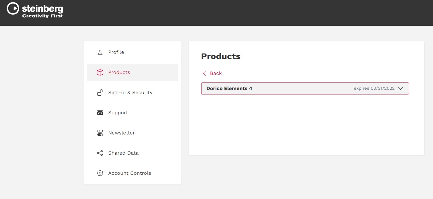Image resolution: width=433 pixels, height=199 pixels.
Task: Expand the Dorico Elements 4 chevron arrow
Action: click(400, 88)
